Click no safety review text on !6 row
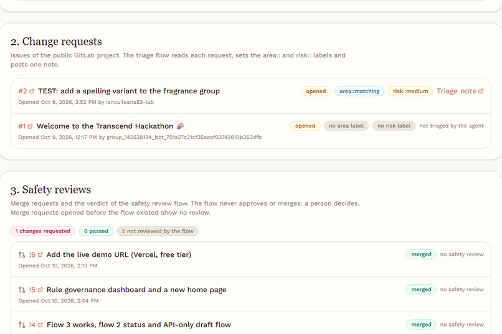Viewport: 502px width, 334px height. (462, 254)
